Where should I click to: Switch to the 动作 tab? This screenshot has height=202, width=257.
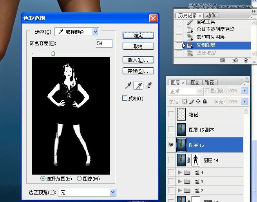[x=211, y=16]
